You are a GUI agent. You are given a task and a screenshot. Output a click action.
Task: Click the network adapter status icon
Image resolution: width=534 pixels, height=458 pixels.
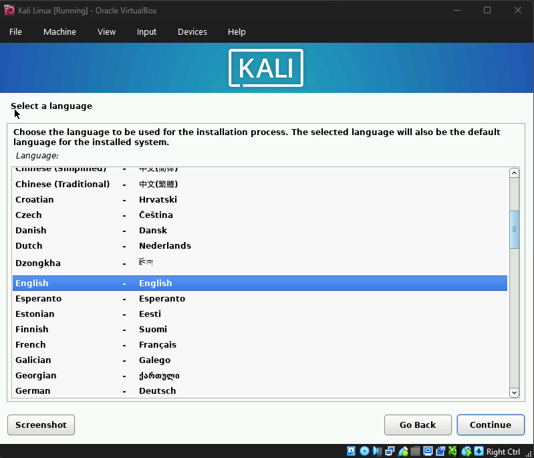coord(390,451)
